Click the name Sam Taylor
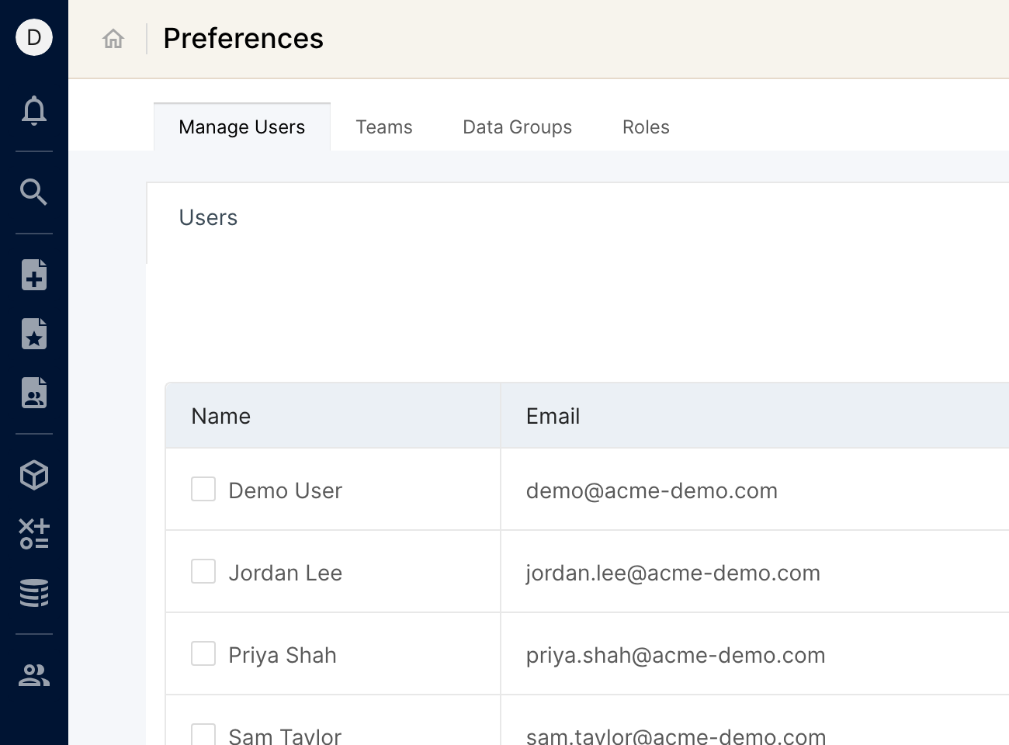This screenshot has width=1009, height=745. (x=285, y=736)
